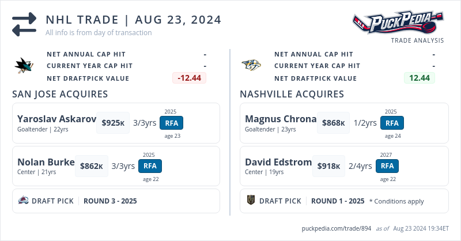
Task: Click the Nashville Predators logo
Action: [251, 66]
